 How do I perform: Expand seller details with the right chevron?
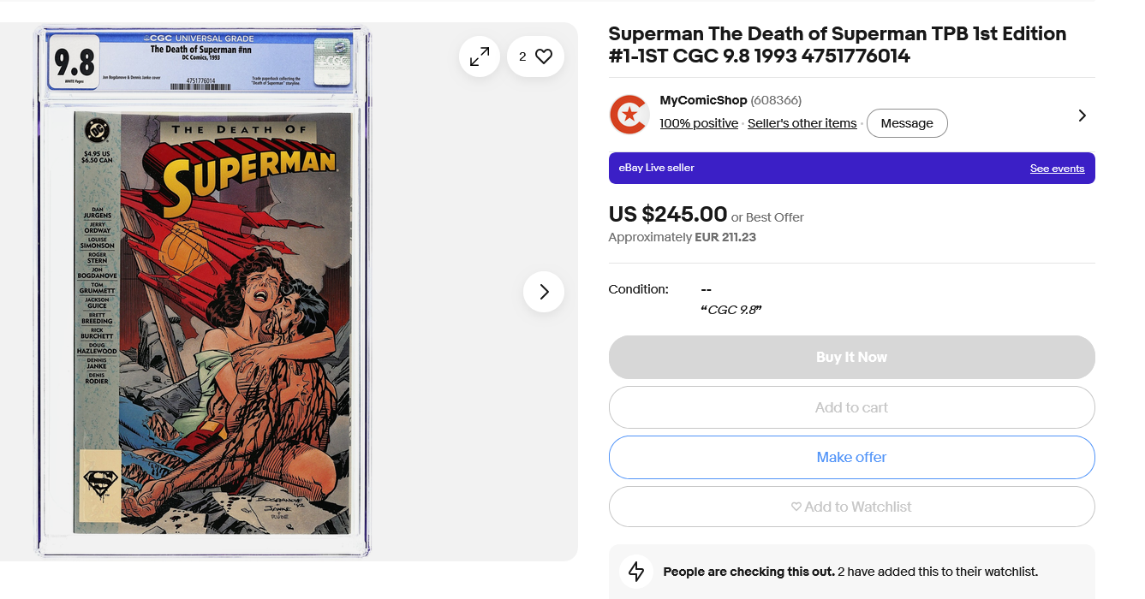[x=1082, y=116]
